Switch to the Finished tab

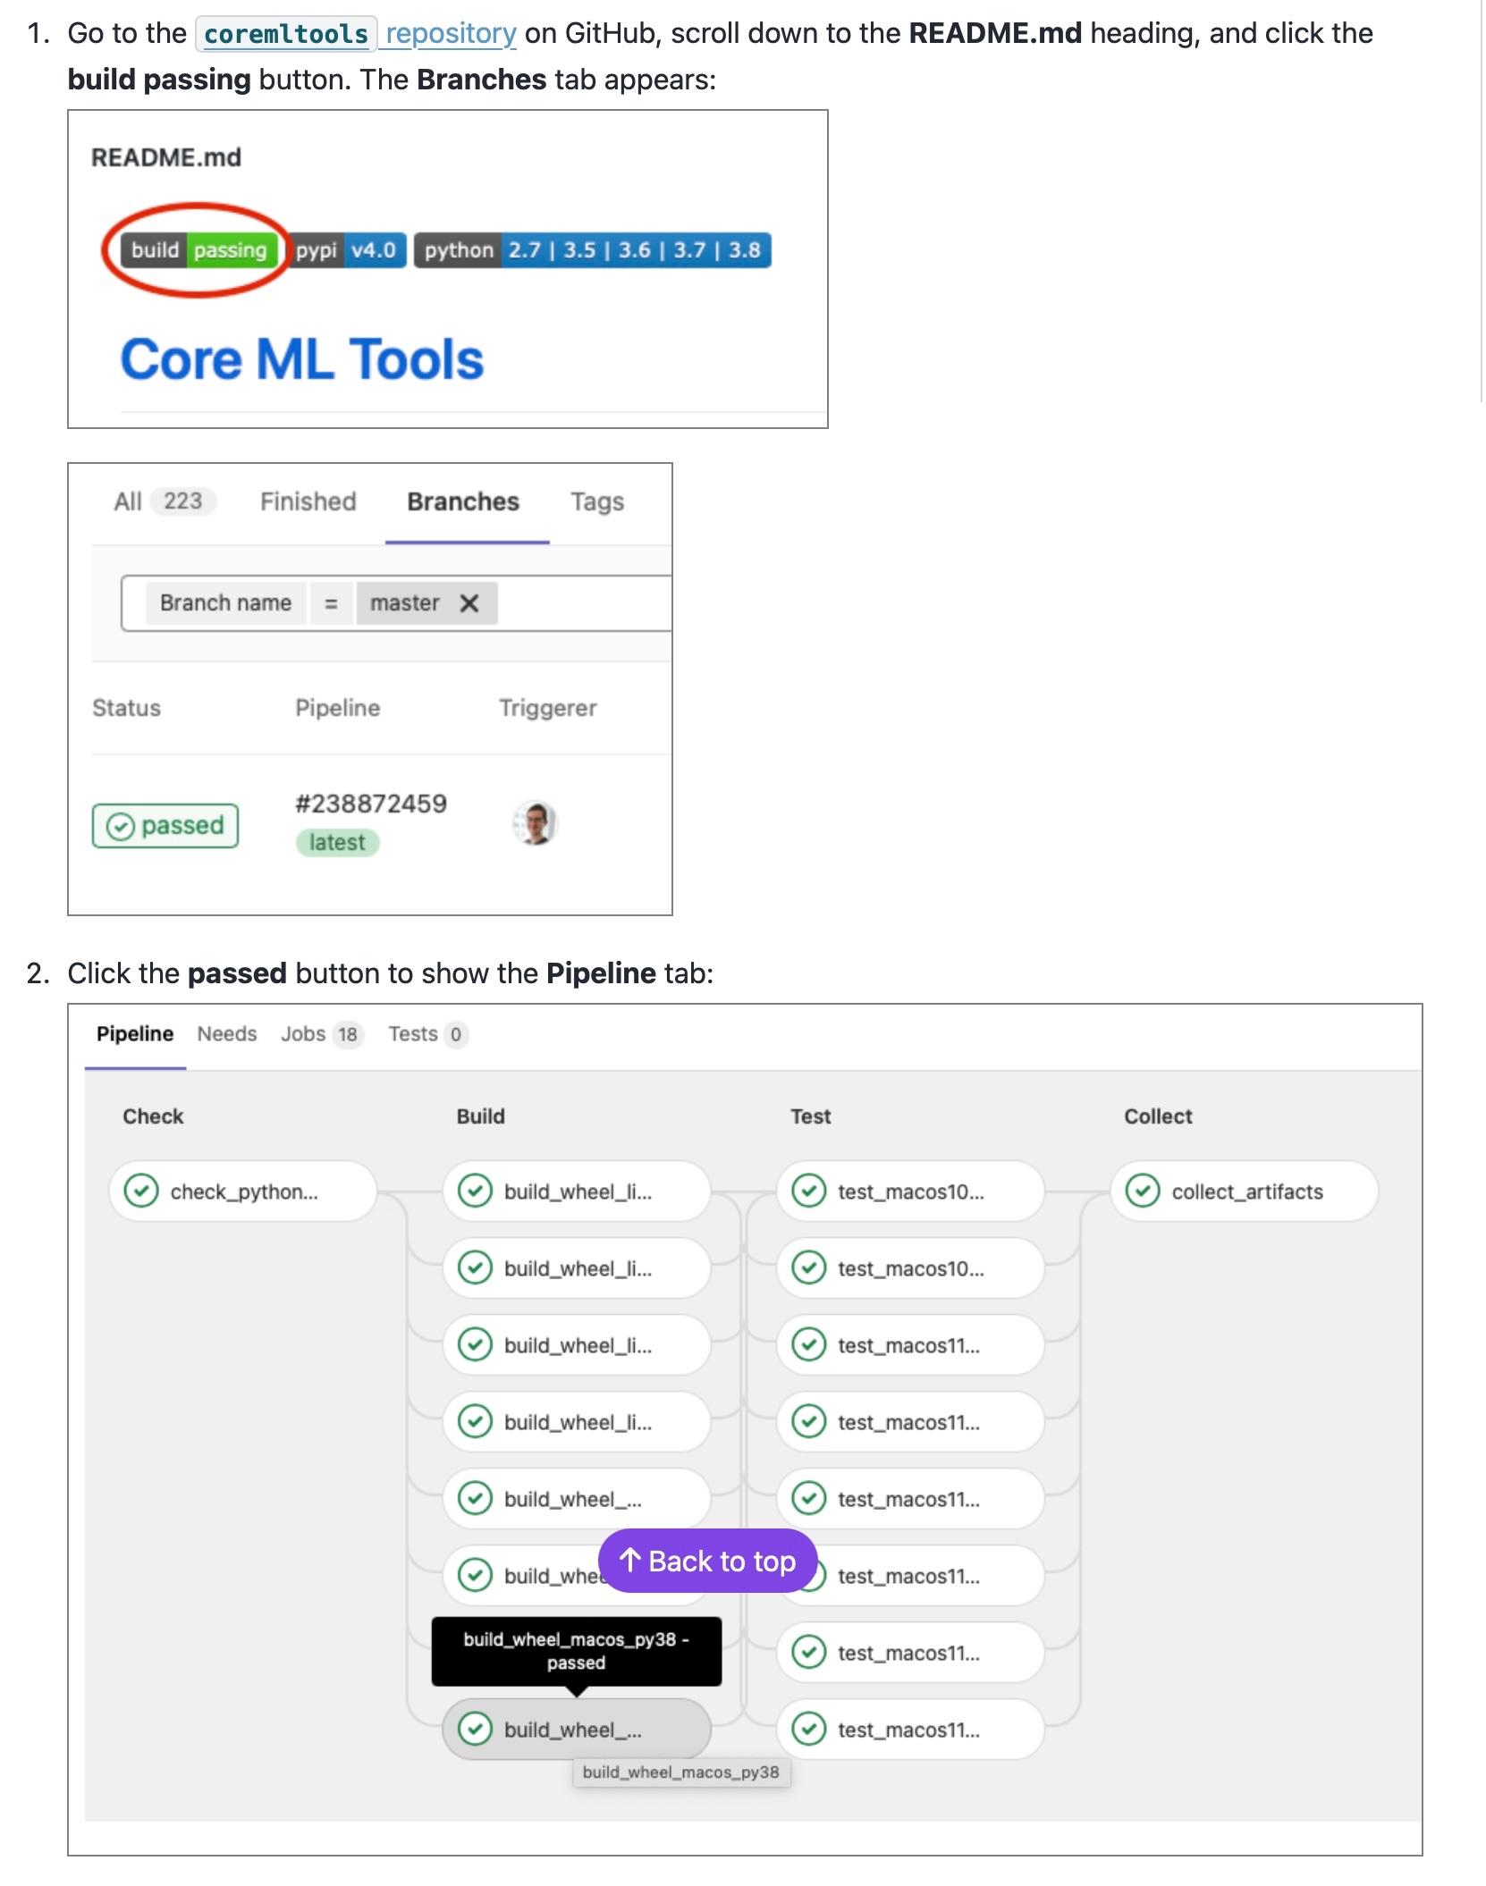pyautogui.click(x=308, y=501)
